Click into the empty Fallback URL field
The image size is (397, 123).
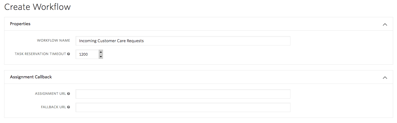tap(183, 107)
